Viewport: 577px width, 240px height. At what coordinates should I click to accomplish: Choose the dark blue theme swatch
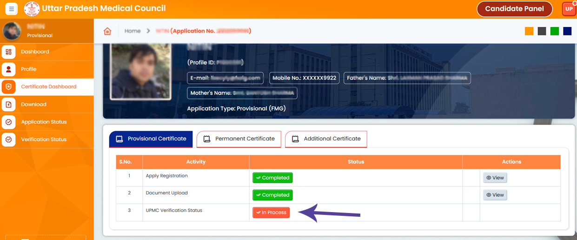(567, 31)
